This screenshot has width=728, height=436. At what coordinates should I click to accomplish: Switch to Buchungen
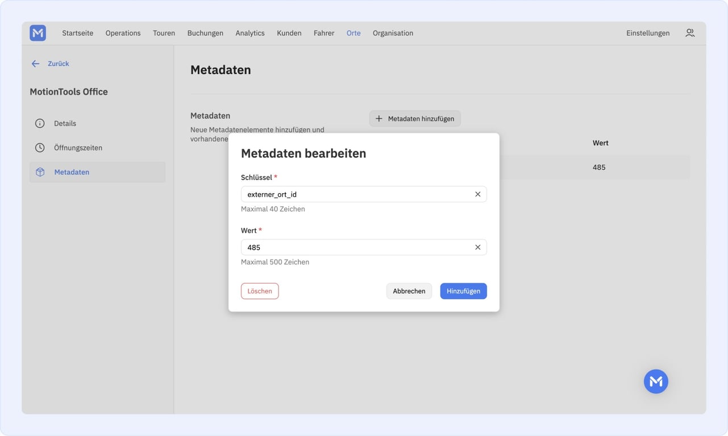tap(205, 33)
